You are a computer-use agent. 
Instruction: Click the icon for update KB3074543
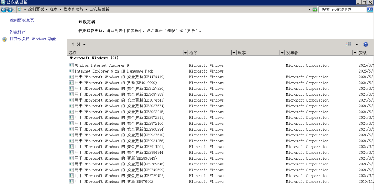[x=71, y=100]
